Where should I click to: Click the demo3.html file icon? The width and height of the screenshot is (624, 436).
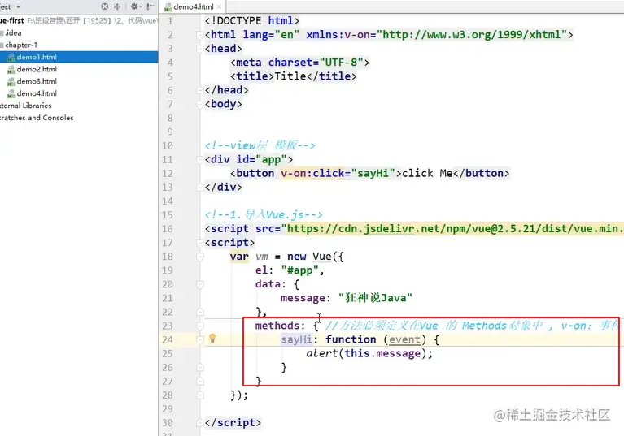[x=11, y=81]
